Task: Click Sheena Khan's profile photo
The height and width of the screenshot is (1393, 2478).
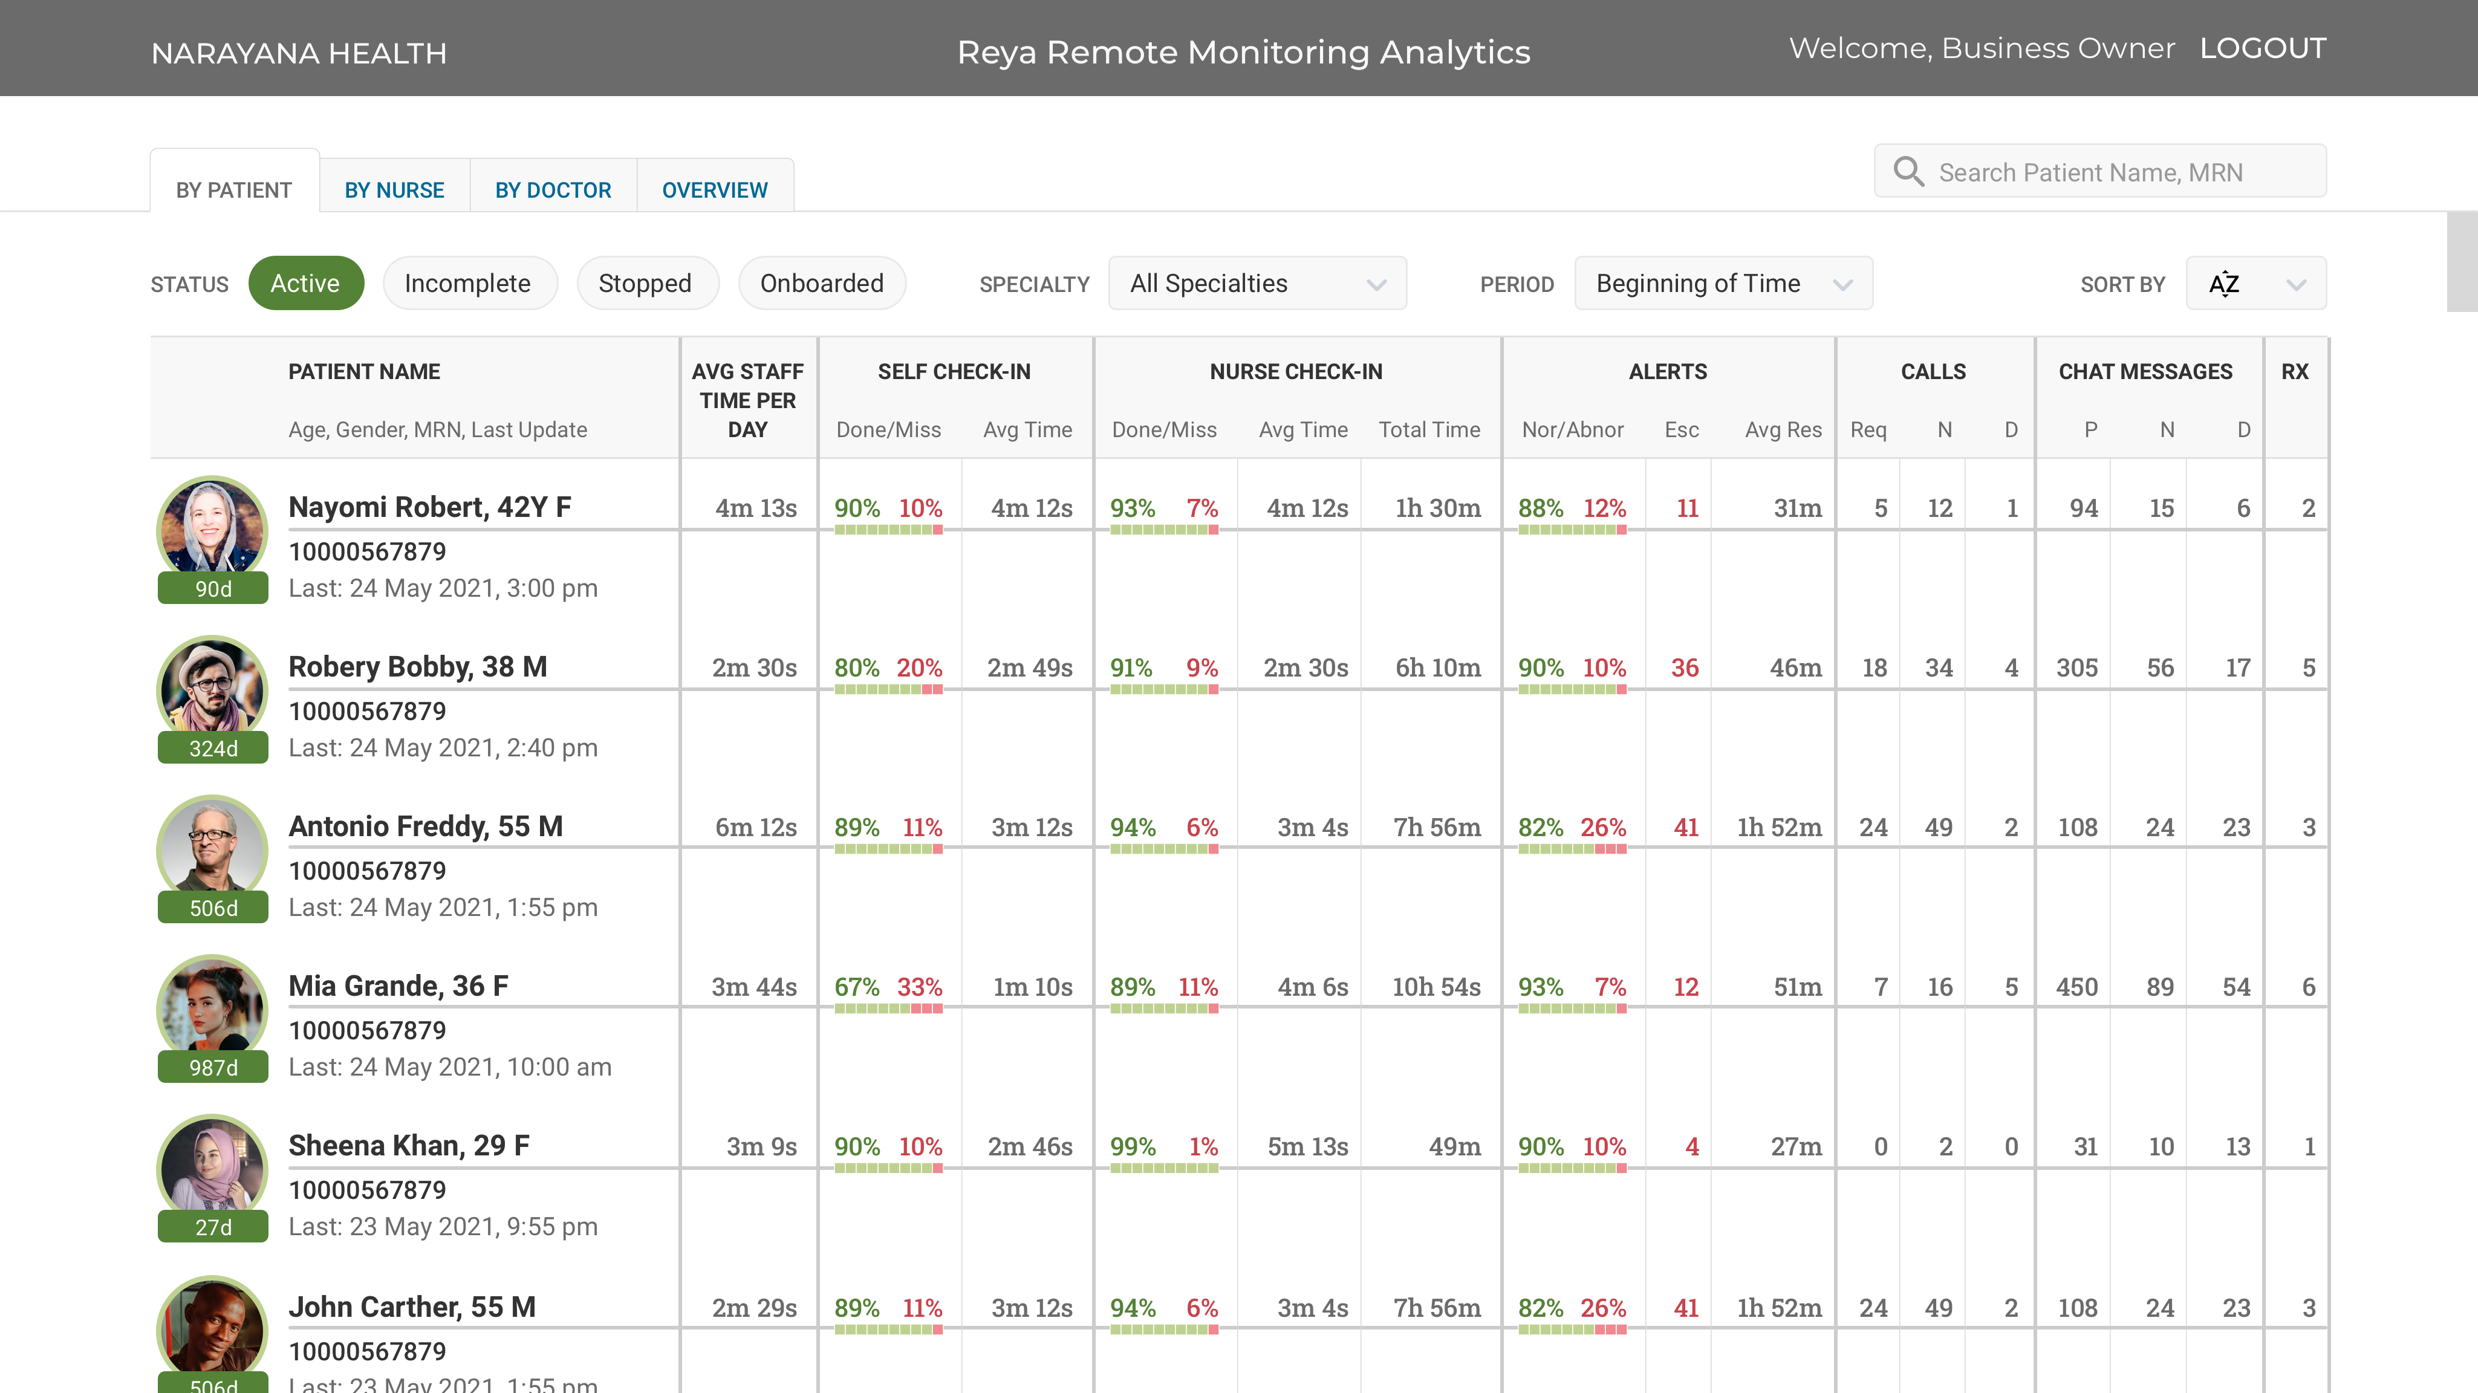Action: pyautogui.click(x=212, y=1166)
